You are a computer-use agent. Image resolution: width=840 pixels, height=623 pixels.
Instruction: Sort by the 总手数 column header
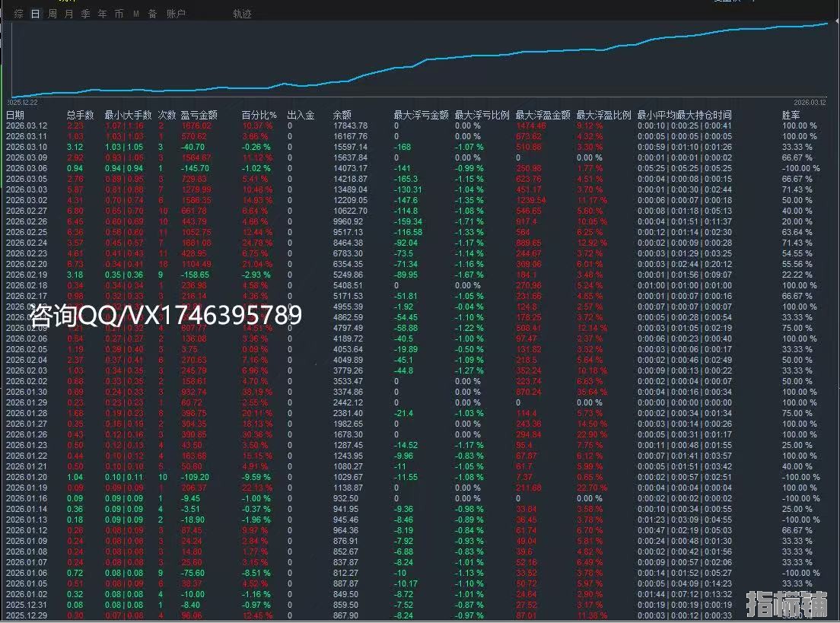click(x=80, y=115)
